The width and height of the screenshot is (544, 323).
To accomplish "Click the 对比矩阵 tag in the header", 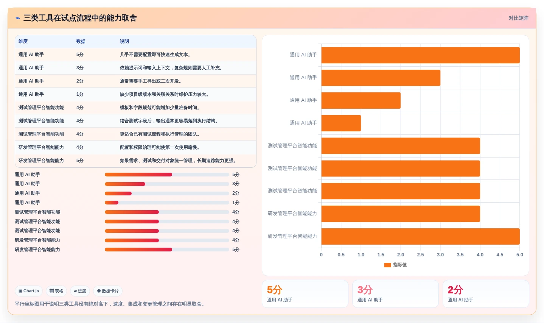I will coord(518,18).
